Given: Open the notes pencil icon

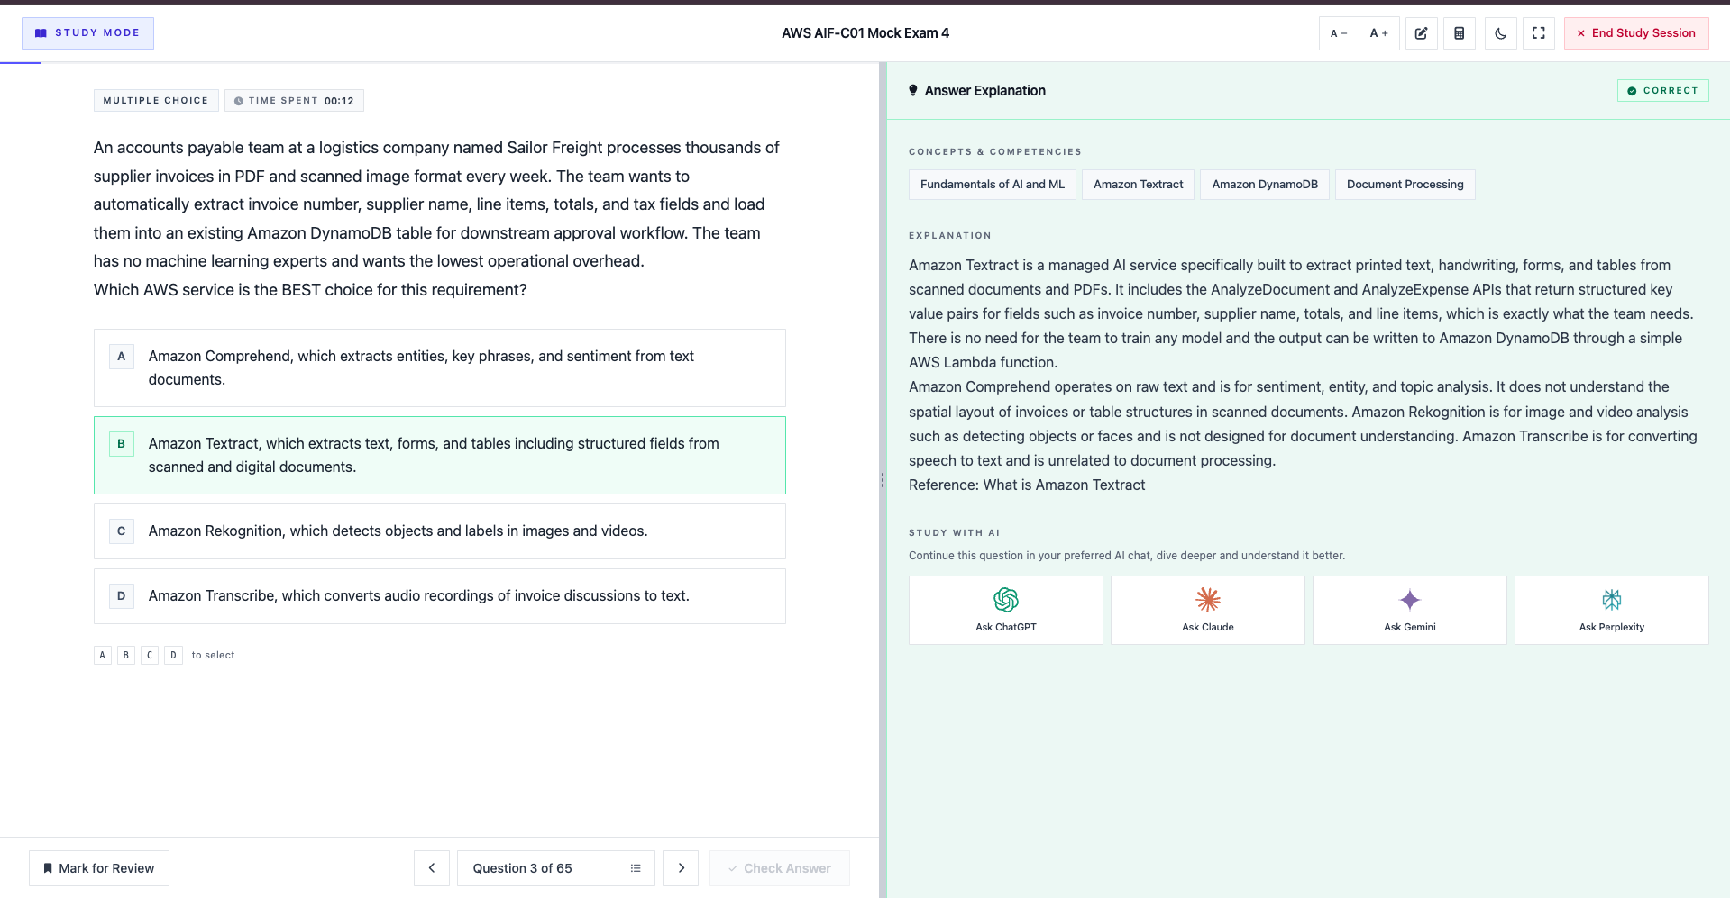Looking at the screenshot, I should pyautogui.click(x=1421, y=33).
